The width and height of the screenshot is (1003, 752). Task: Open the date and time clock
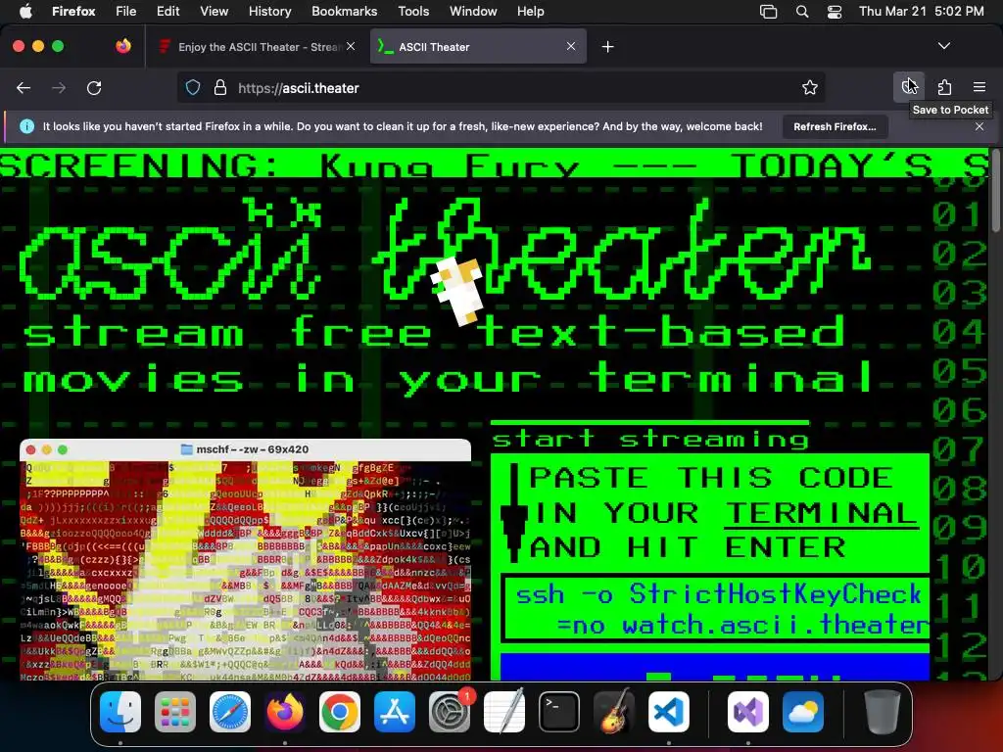pyautogui.click(x=922, y=11)
